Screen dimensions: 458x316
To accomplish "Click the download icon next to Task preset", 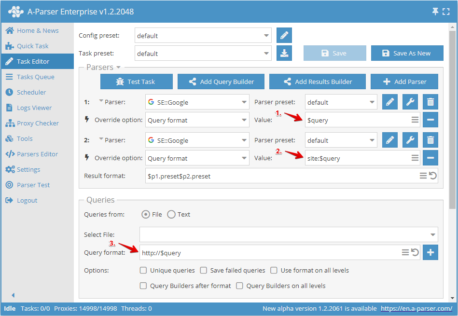I will click(x=284, y=53).
